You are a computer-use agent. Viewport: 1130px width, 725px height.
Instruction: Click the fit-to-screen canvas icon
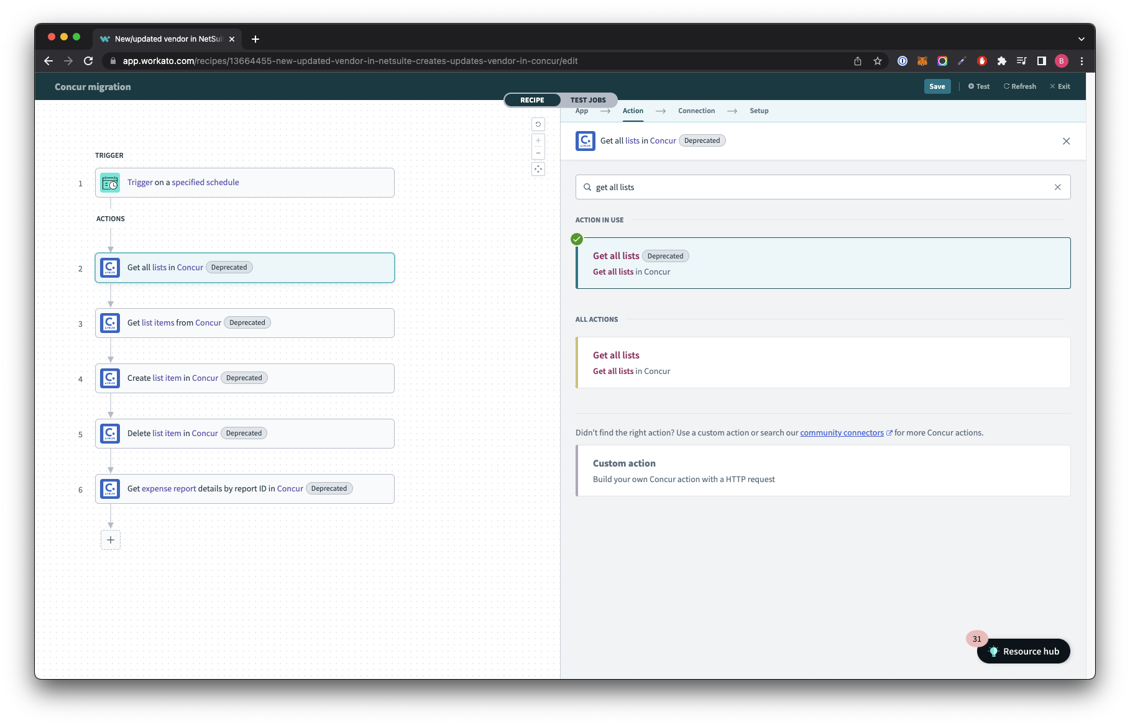tap(538, 169)
